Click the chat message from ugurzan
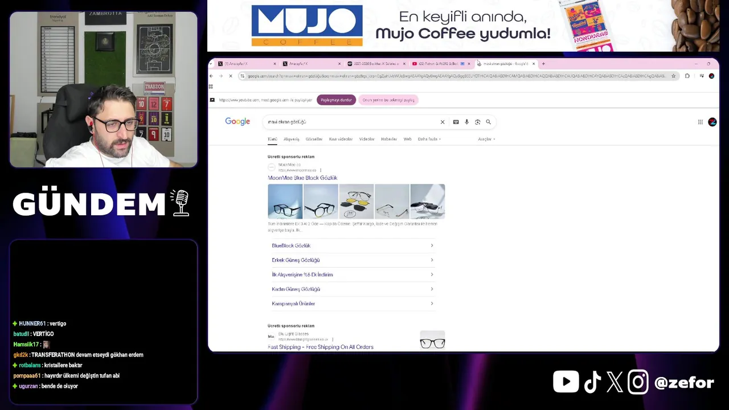 [45, 386]
